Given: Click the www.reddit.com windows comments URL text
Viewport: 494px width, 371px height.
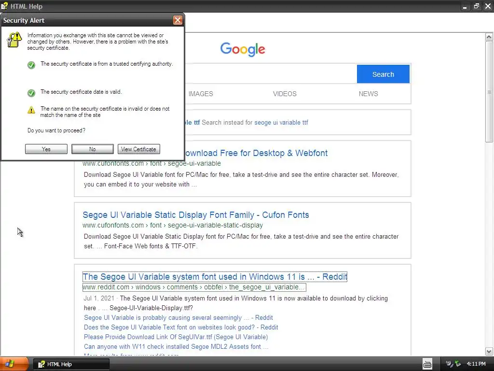Looking at the screenshot, I should click(194, 287).
